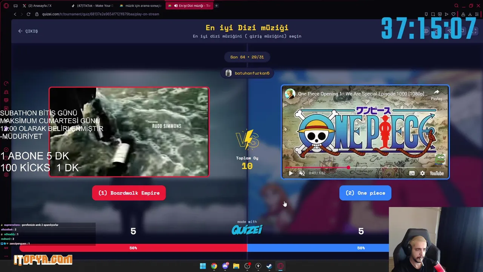Open the tab search magnifier icon
Image resolution: width=483 pixels, height=272 pixels.
point(456,6)
